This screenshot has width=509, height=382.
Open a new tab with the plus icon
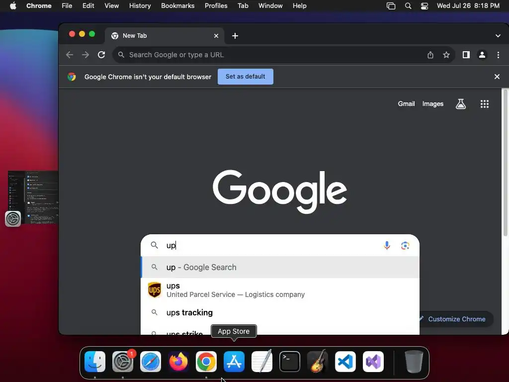click(x=235, y=36)
